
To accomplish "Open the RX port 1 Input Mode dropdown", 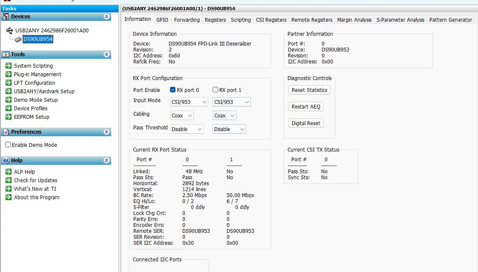I will pos(232,102).
